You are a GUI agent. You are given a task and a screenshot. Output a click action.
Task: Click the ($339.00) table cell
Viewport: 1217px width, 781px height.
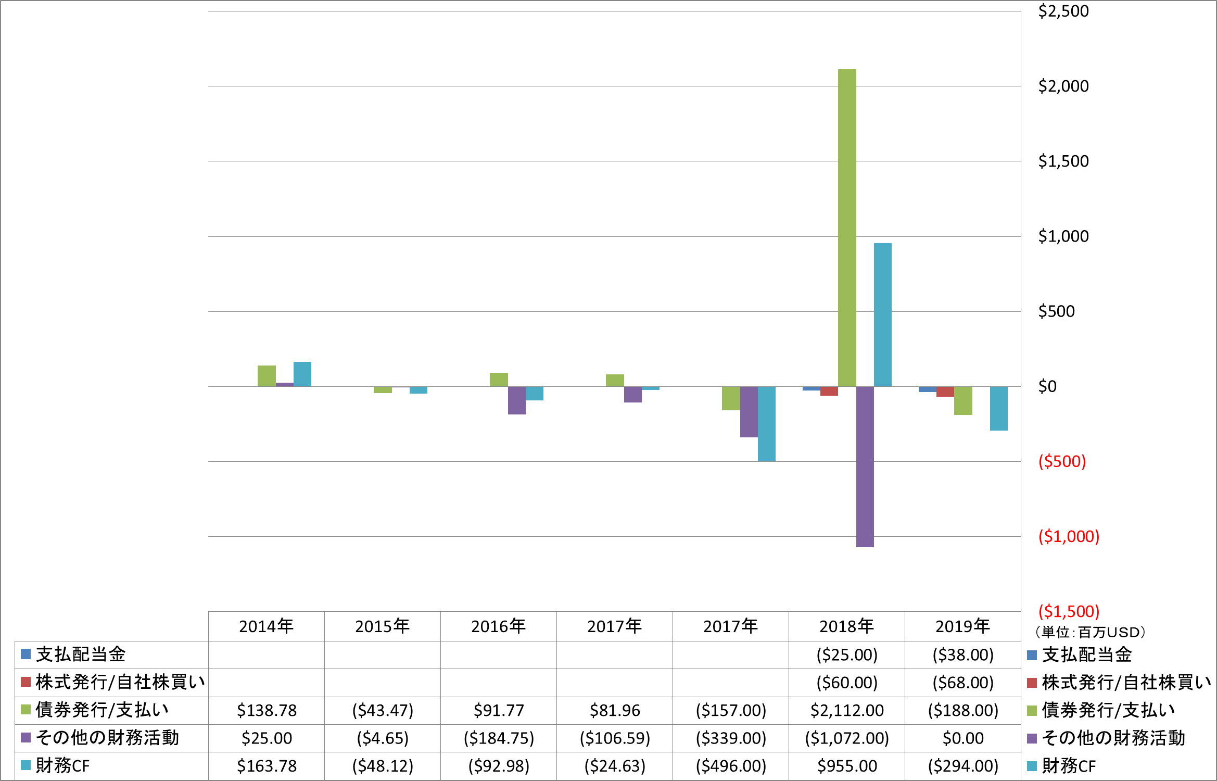[731, 738]
